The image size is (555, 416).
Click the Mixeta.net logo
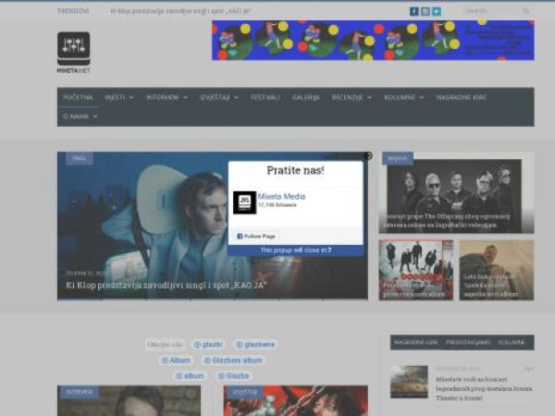click(x=74, y=53)
